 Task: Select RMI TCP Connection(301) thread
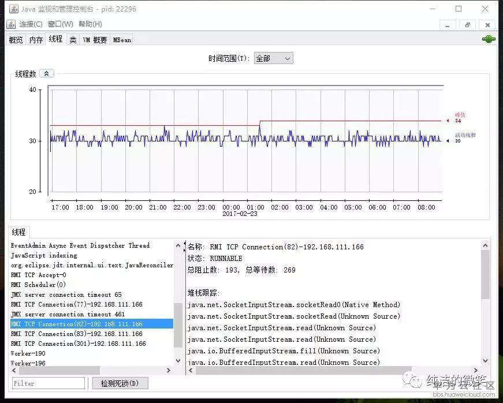click(x=92, y=344)
